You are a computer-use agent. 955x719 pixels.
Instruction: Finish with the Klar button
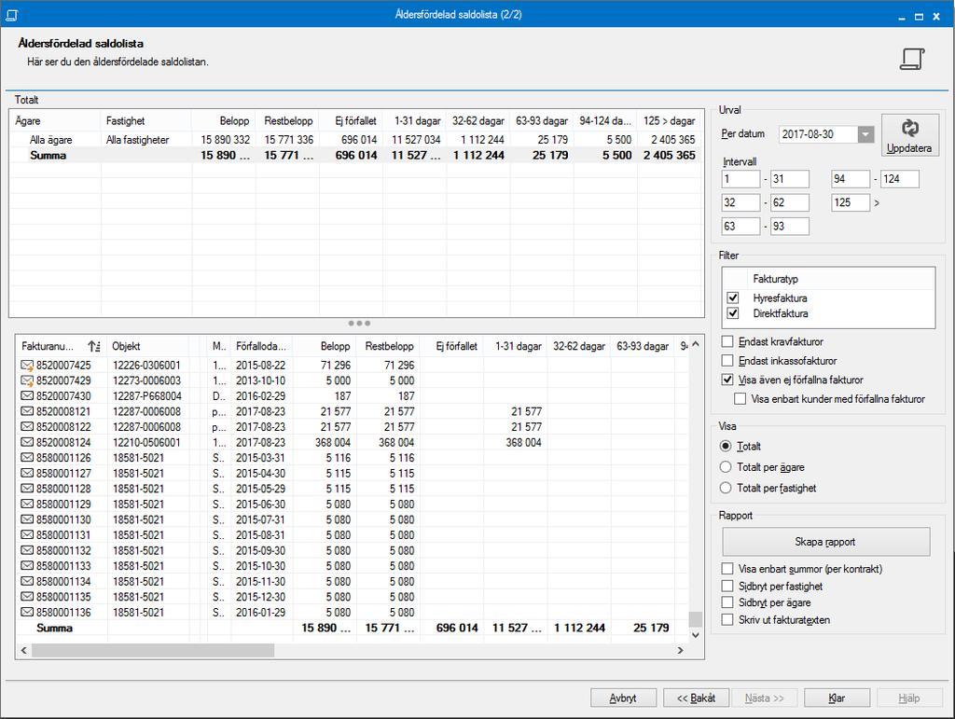[x=837, y=698]
